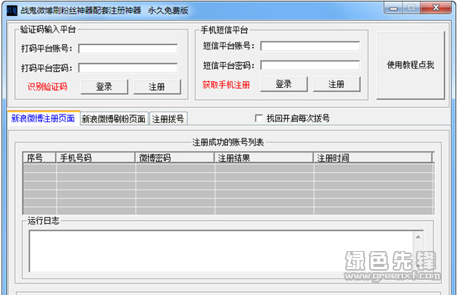This screenshot has height=295, width=457.
Task: Click 注册 under 验证码输入平台
Action: coord(157,86)
